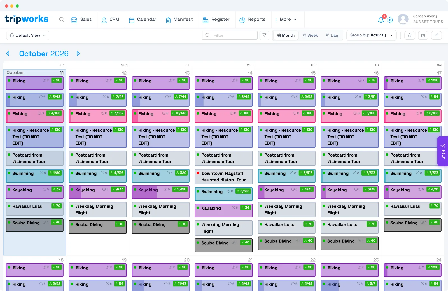Open Calendar in navigation
448x291 pixels.
click(x=143, y=20)
